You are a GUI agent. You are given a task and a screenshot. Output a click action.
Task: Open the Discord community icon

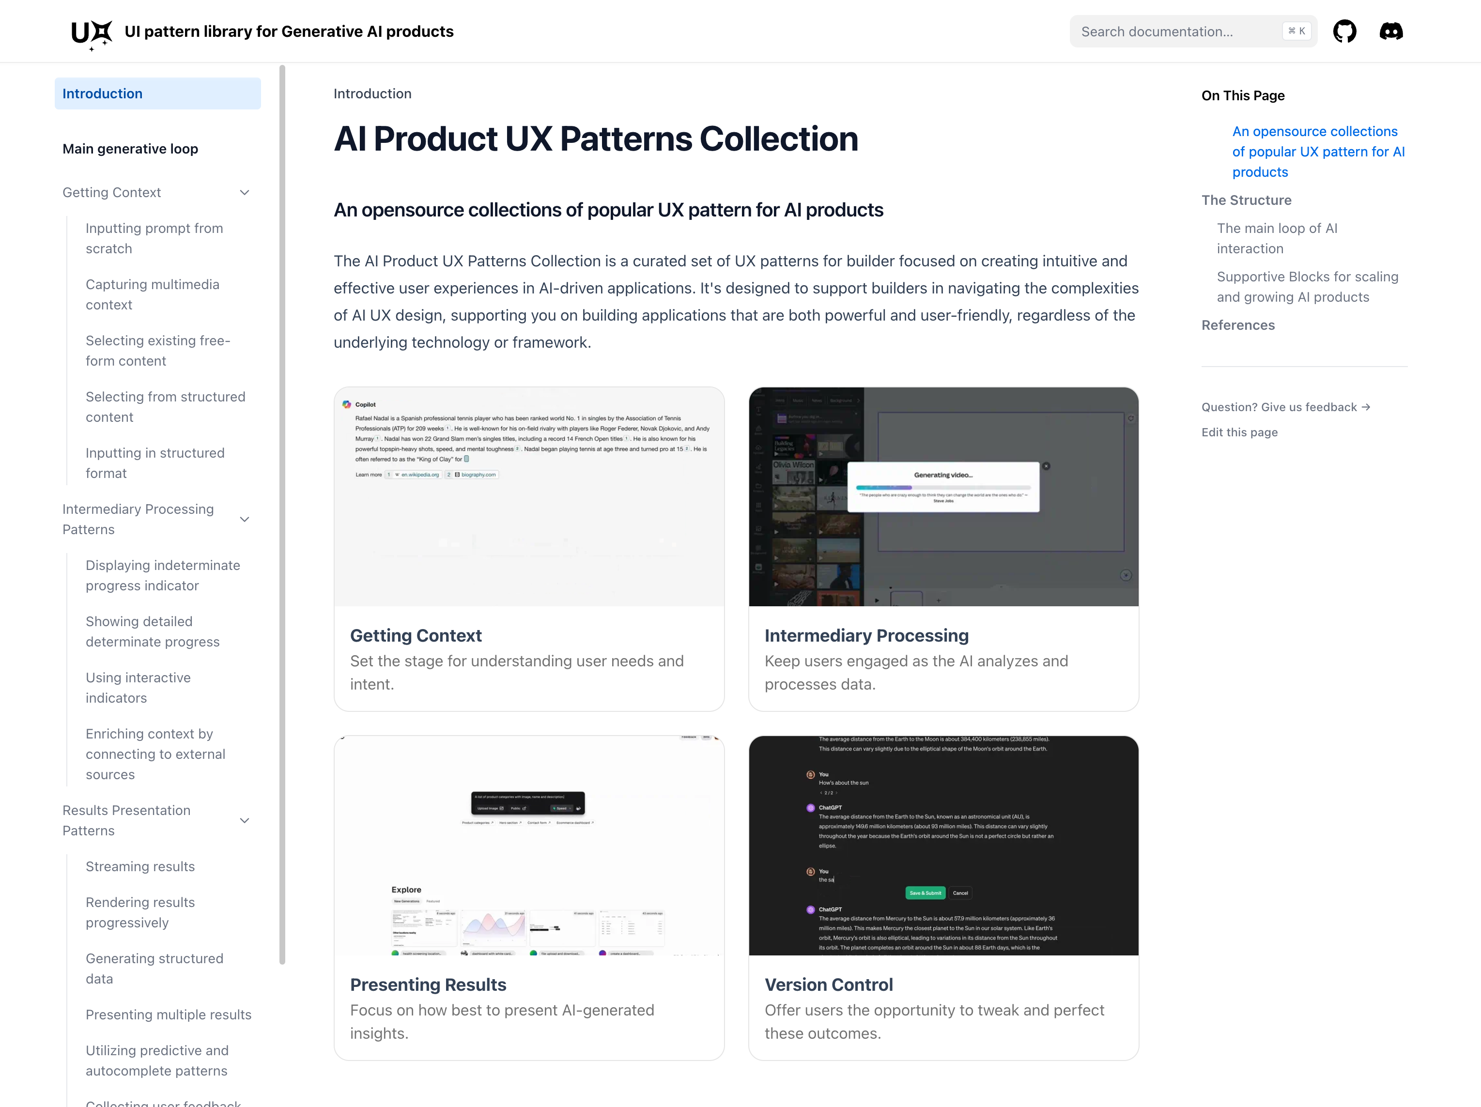point(1390,31)
